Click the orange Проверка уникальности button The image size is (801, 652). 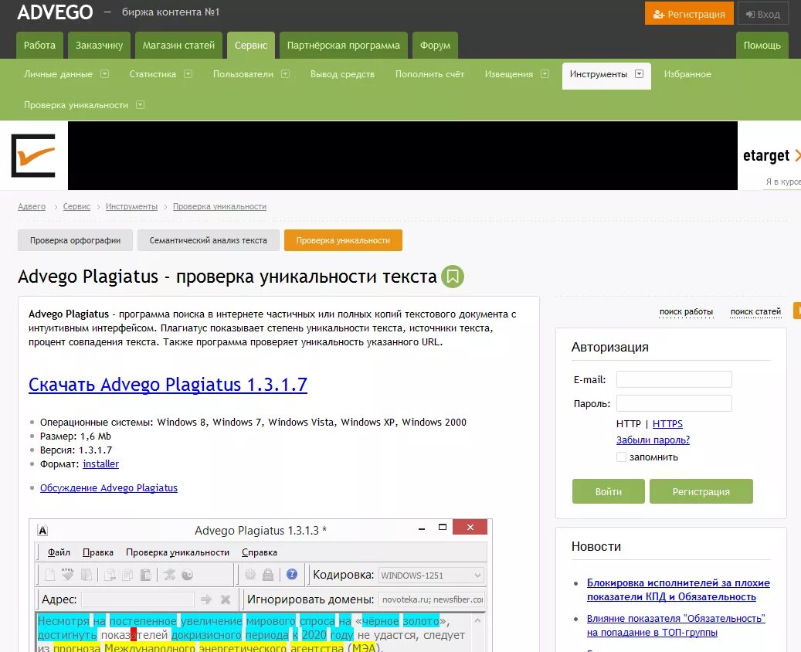(343, 240)
